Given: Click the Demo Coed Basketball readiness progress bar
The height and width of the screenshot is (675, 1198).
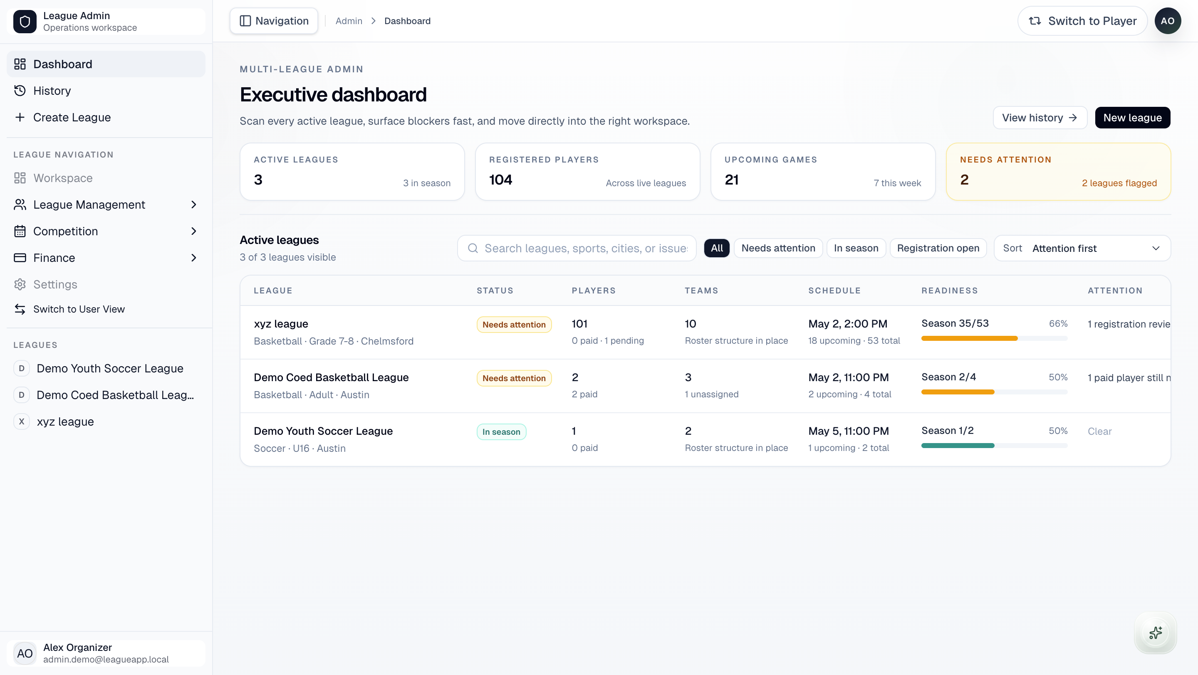Looking at the screenshot, I should (994, 392).
